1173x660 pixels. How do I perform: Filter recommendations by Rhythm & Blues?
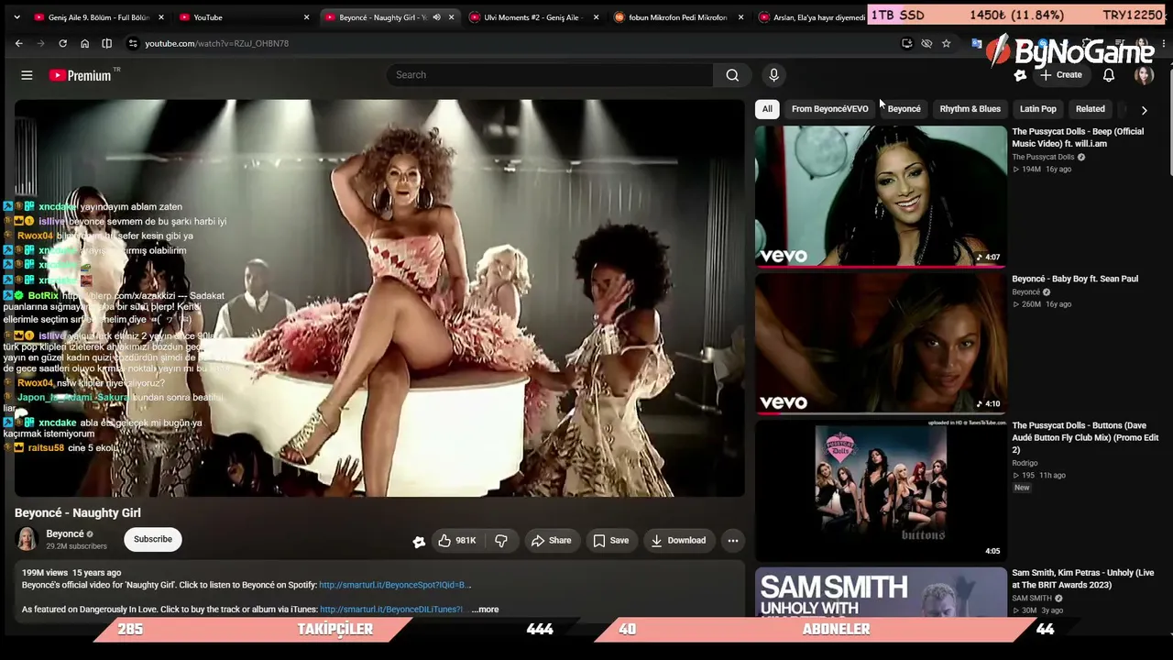(x=970, y=109)
